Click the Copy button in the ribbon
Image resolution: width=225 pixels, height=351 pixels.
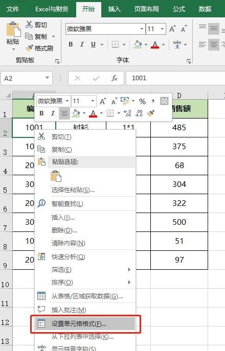click(36, 36)
